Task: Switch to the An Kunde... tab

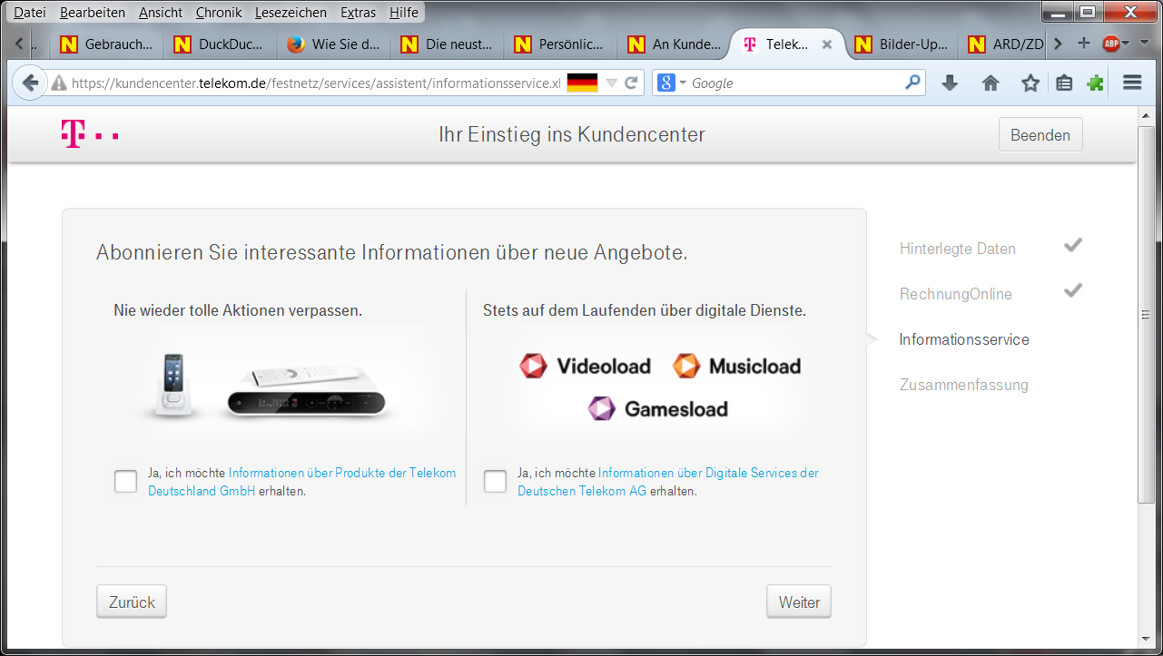Action: coord(675,44)
